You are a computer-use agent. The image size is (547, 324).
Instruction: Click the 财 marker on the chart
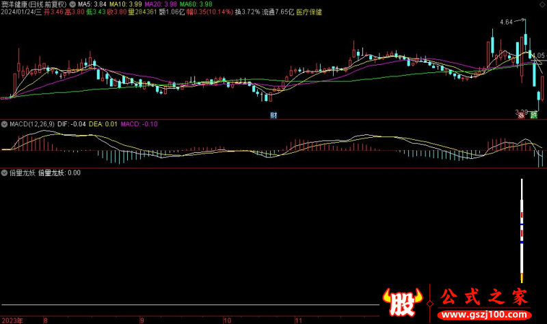point(273,115)
